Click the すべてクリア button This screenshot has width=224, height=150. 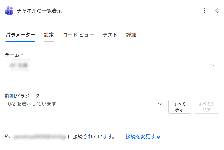click(206, 107)
